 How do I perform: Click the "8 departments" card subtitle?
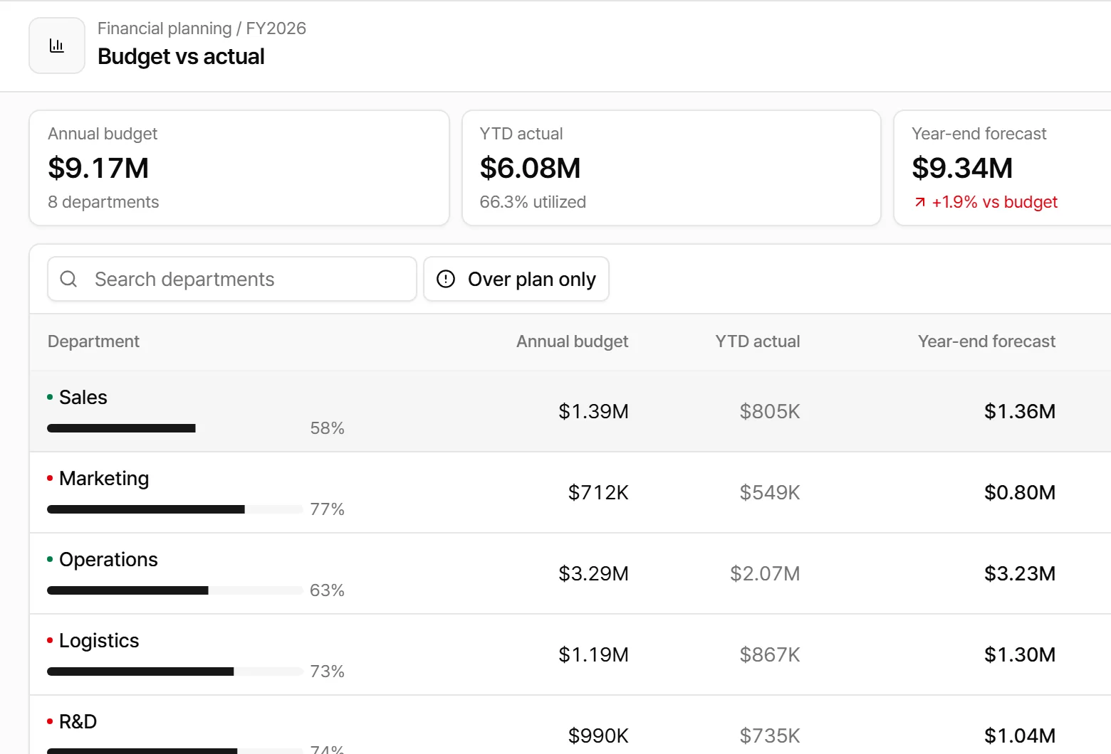click(103, 202)
